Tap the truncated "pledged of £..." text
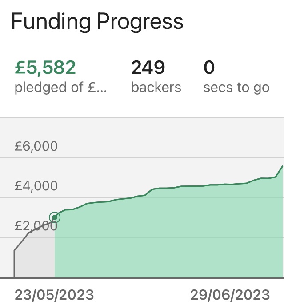 click(x=60, y=87)
